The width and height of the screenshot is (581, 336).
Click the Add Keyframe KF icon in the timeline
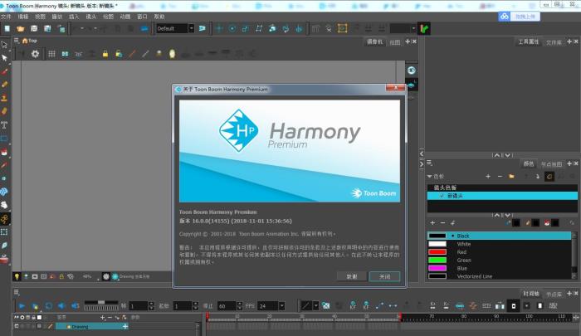(353, 305)
